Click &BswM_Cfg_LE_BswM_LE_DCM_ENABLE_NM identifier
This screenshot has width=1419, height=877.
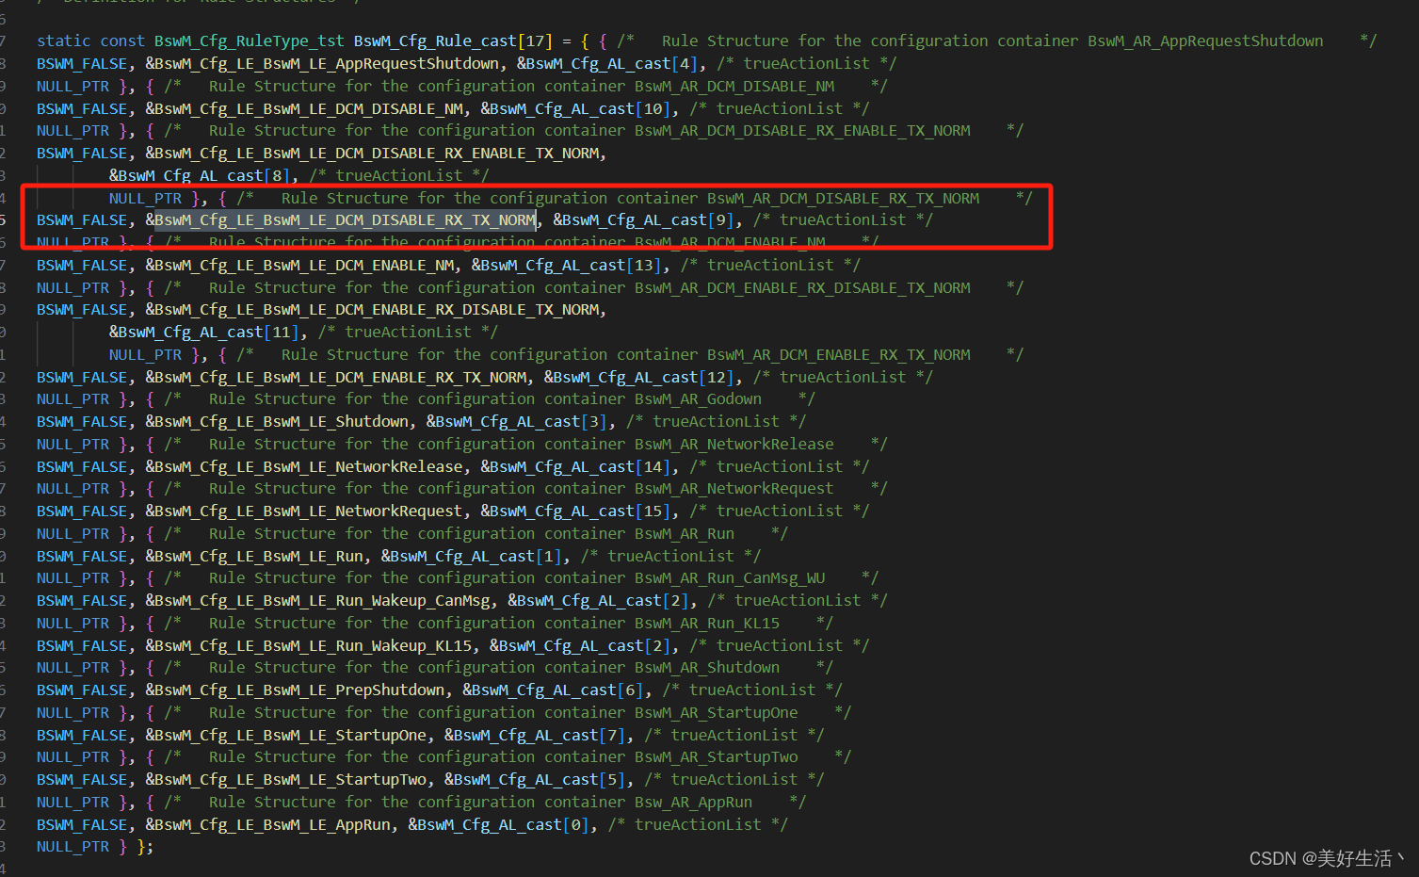pyautogui.click(x=299, y=265)
